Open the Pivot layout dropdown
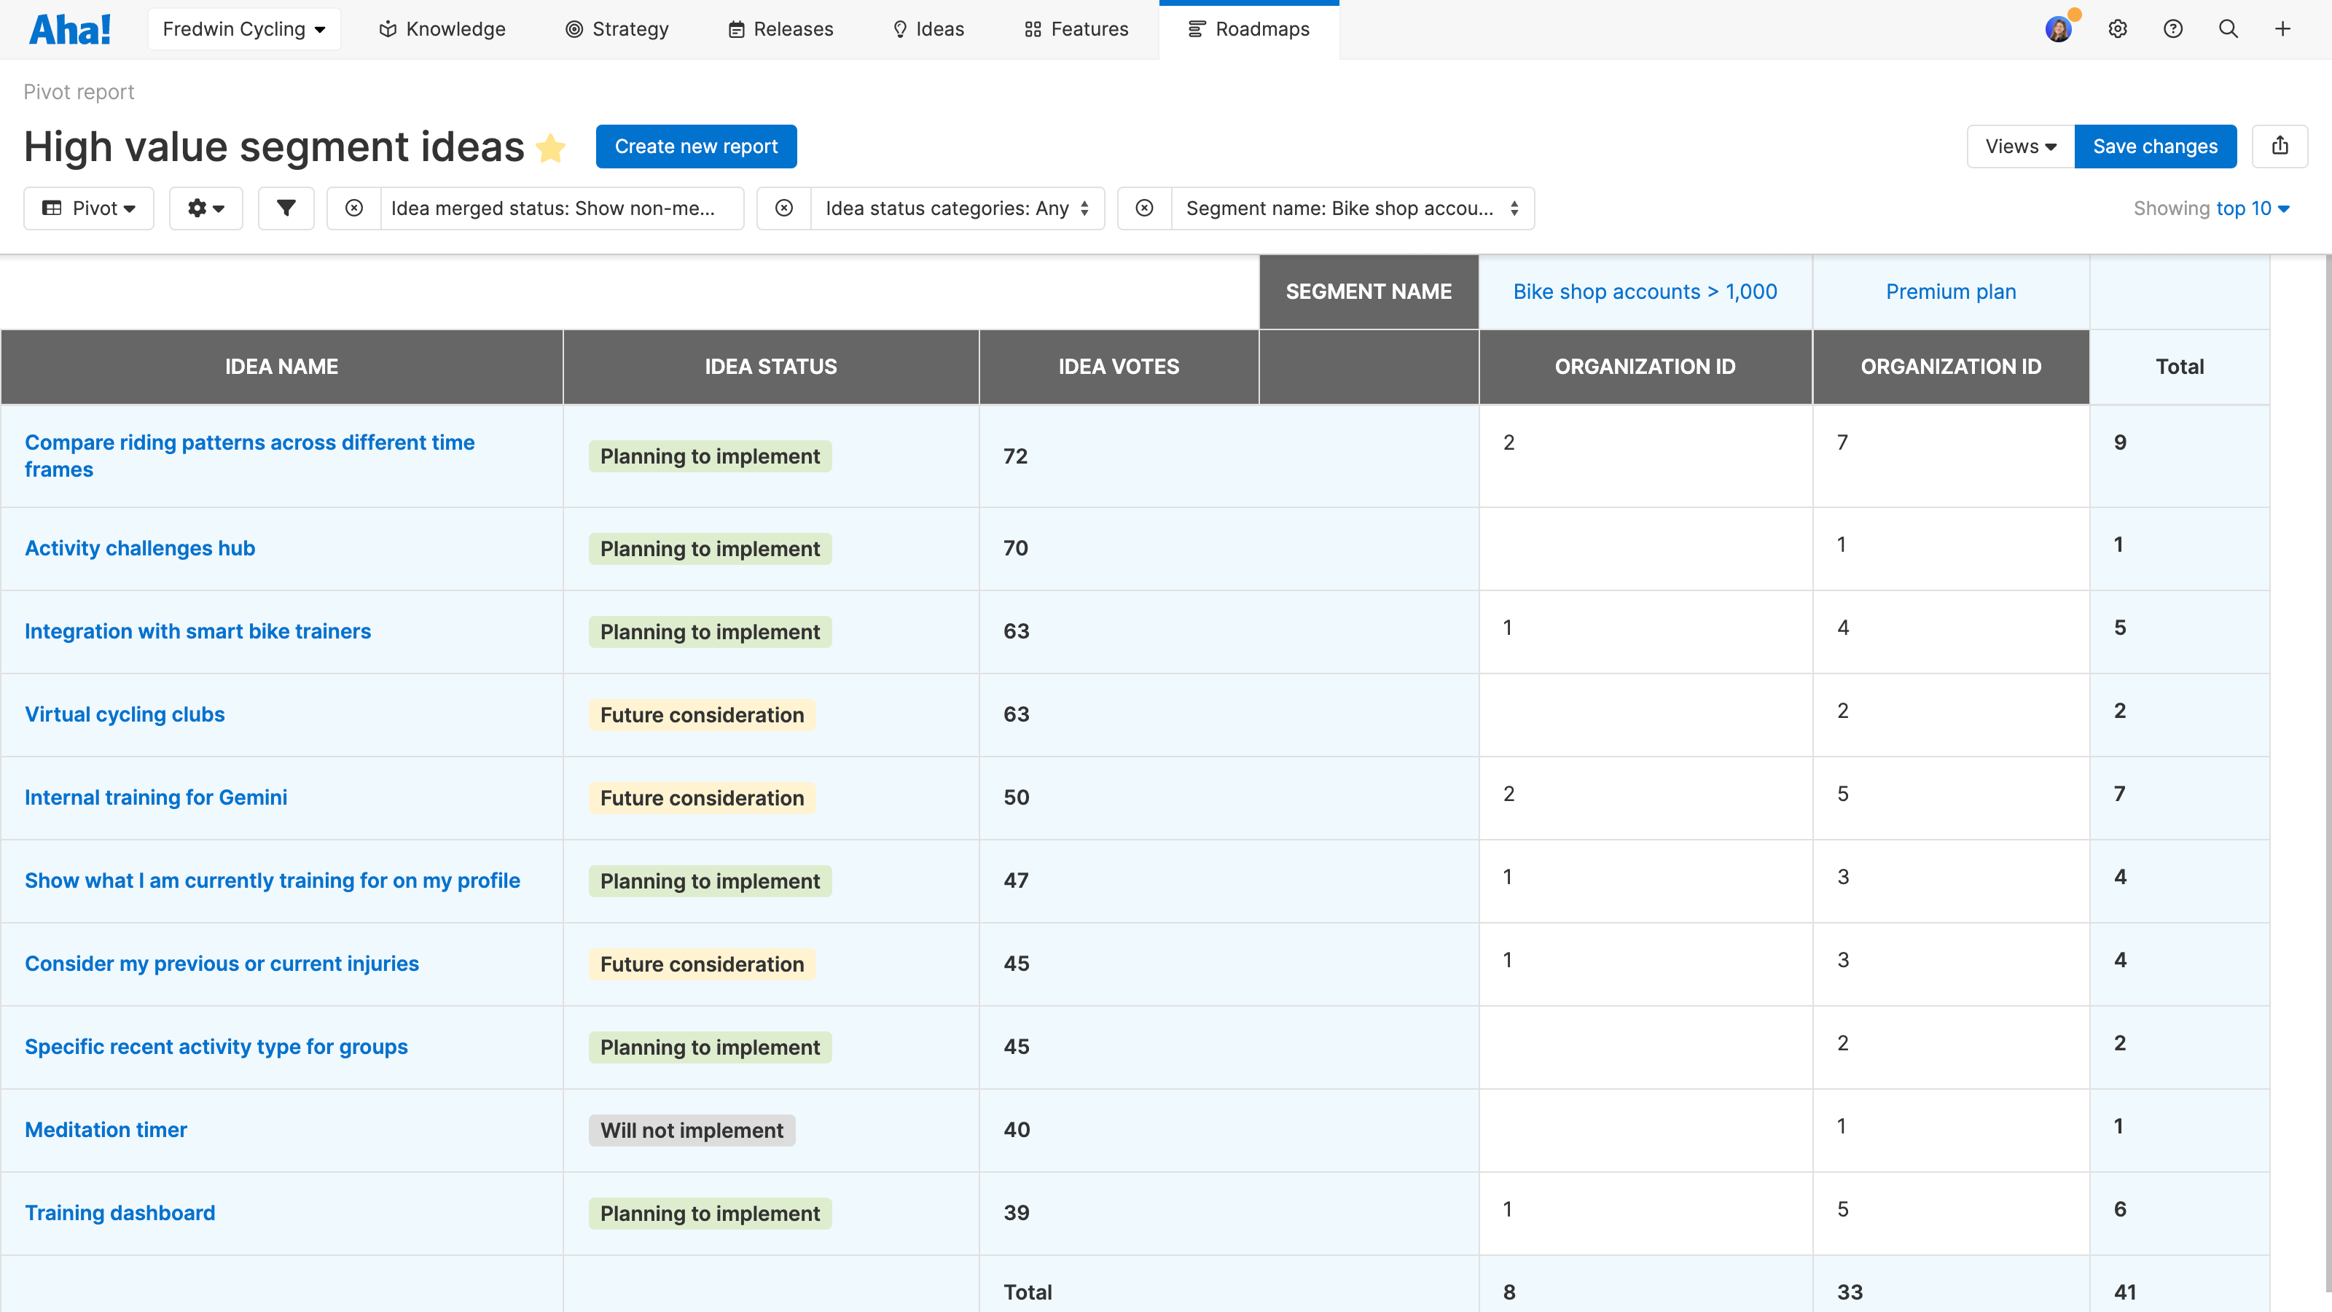The height and width of the screenshot is (1312, 2332). [89, 208]
